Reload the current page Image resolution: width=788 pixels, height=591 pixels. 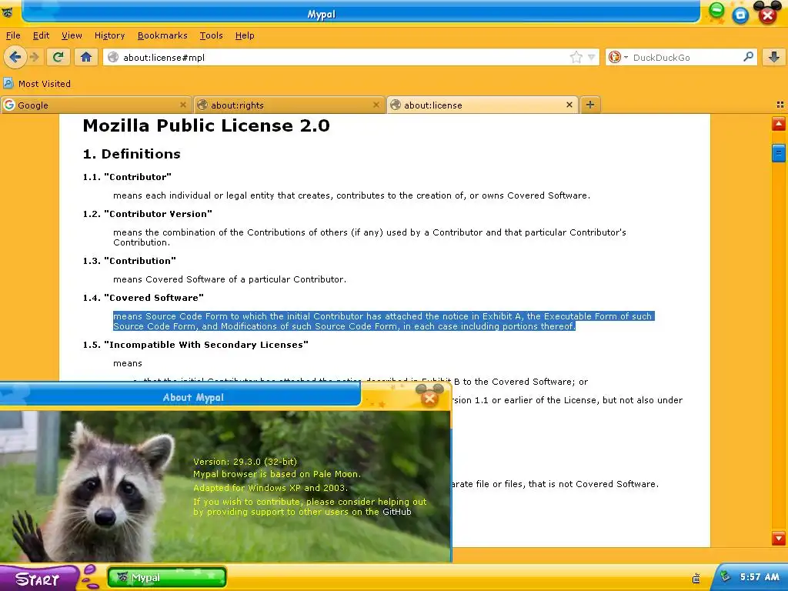tap(58, 57)
